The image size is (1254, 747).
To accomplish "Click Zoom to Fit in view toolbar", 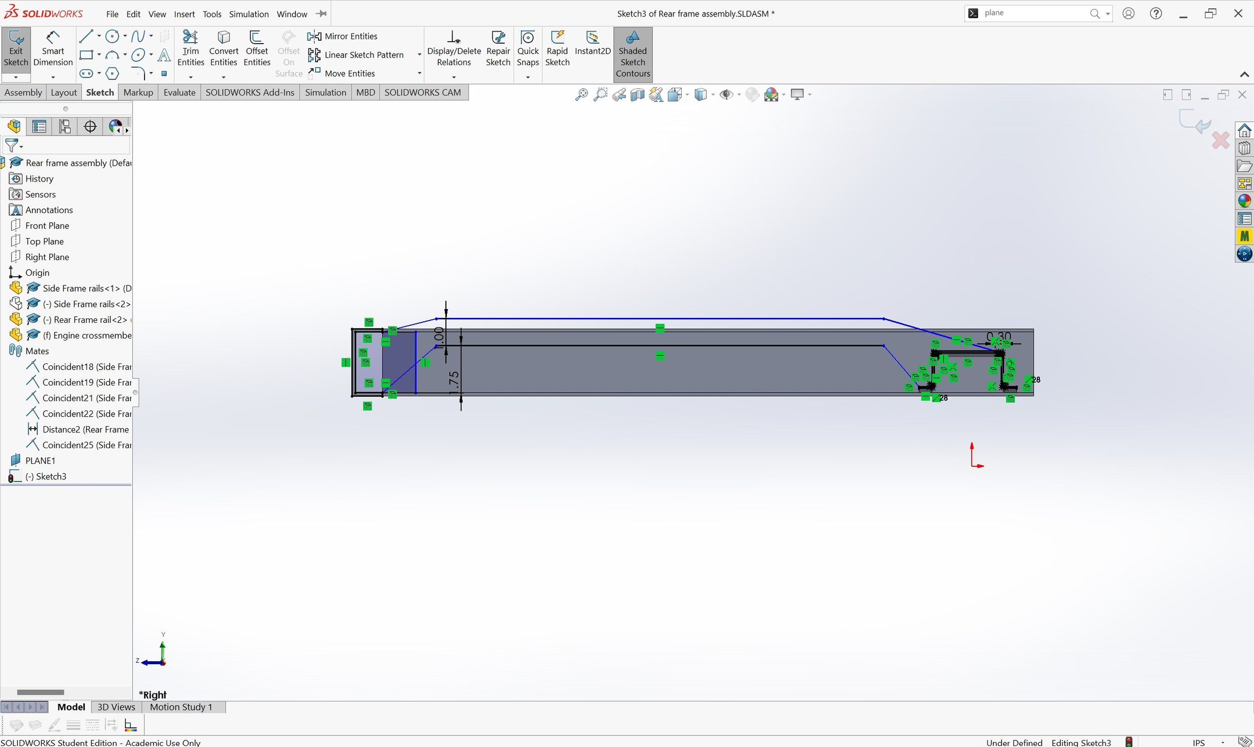I will (581, 95).
